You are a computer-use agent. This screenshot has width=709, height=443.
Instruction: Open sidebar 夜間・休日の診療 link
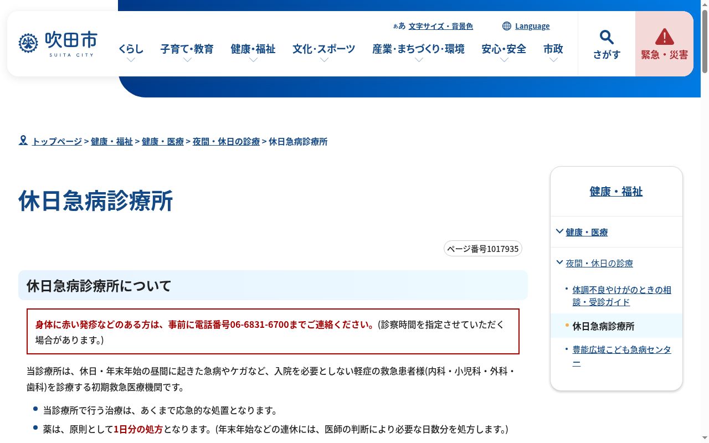pos(599,263)
